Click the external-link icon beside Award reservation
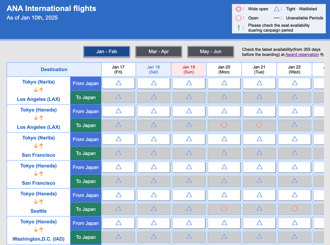The width and height of the screenshot is (330, 245). (x=322, y=55)
